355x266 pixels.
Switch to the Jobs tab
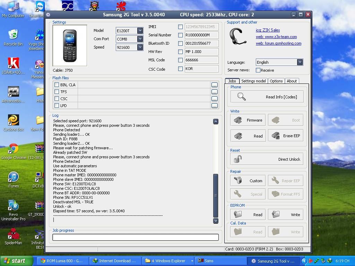click(x=232, y=81)
